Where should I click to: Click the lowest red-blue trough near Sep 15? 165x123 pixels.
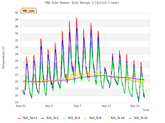139,101
